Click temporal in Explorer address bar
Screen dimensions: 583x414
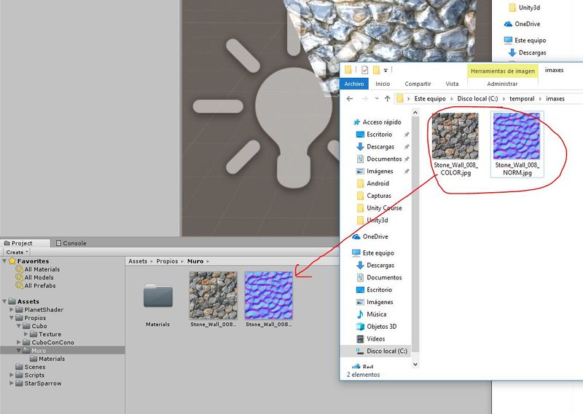(522, 99)
